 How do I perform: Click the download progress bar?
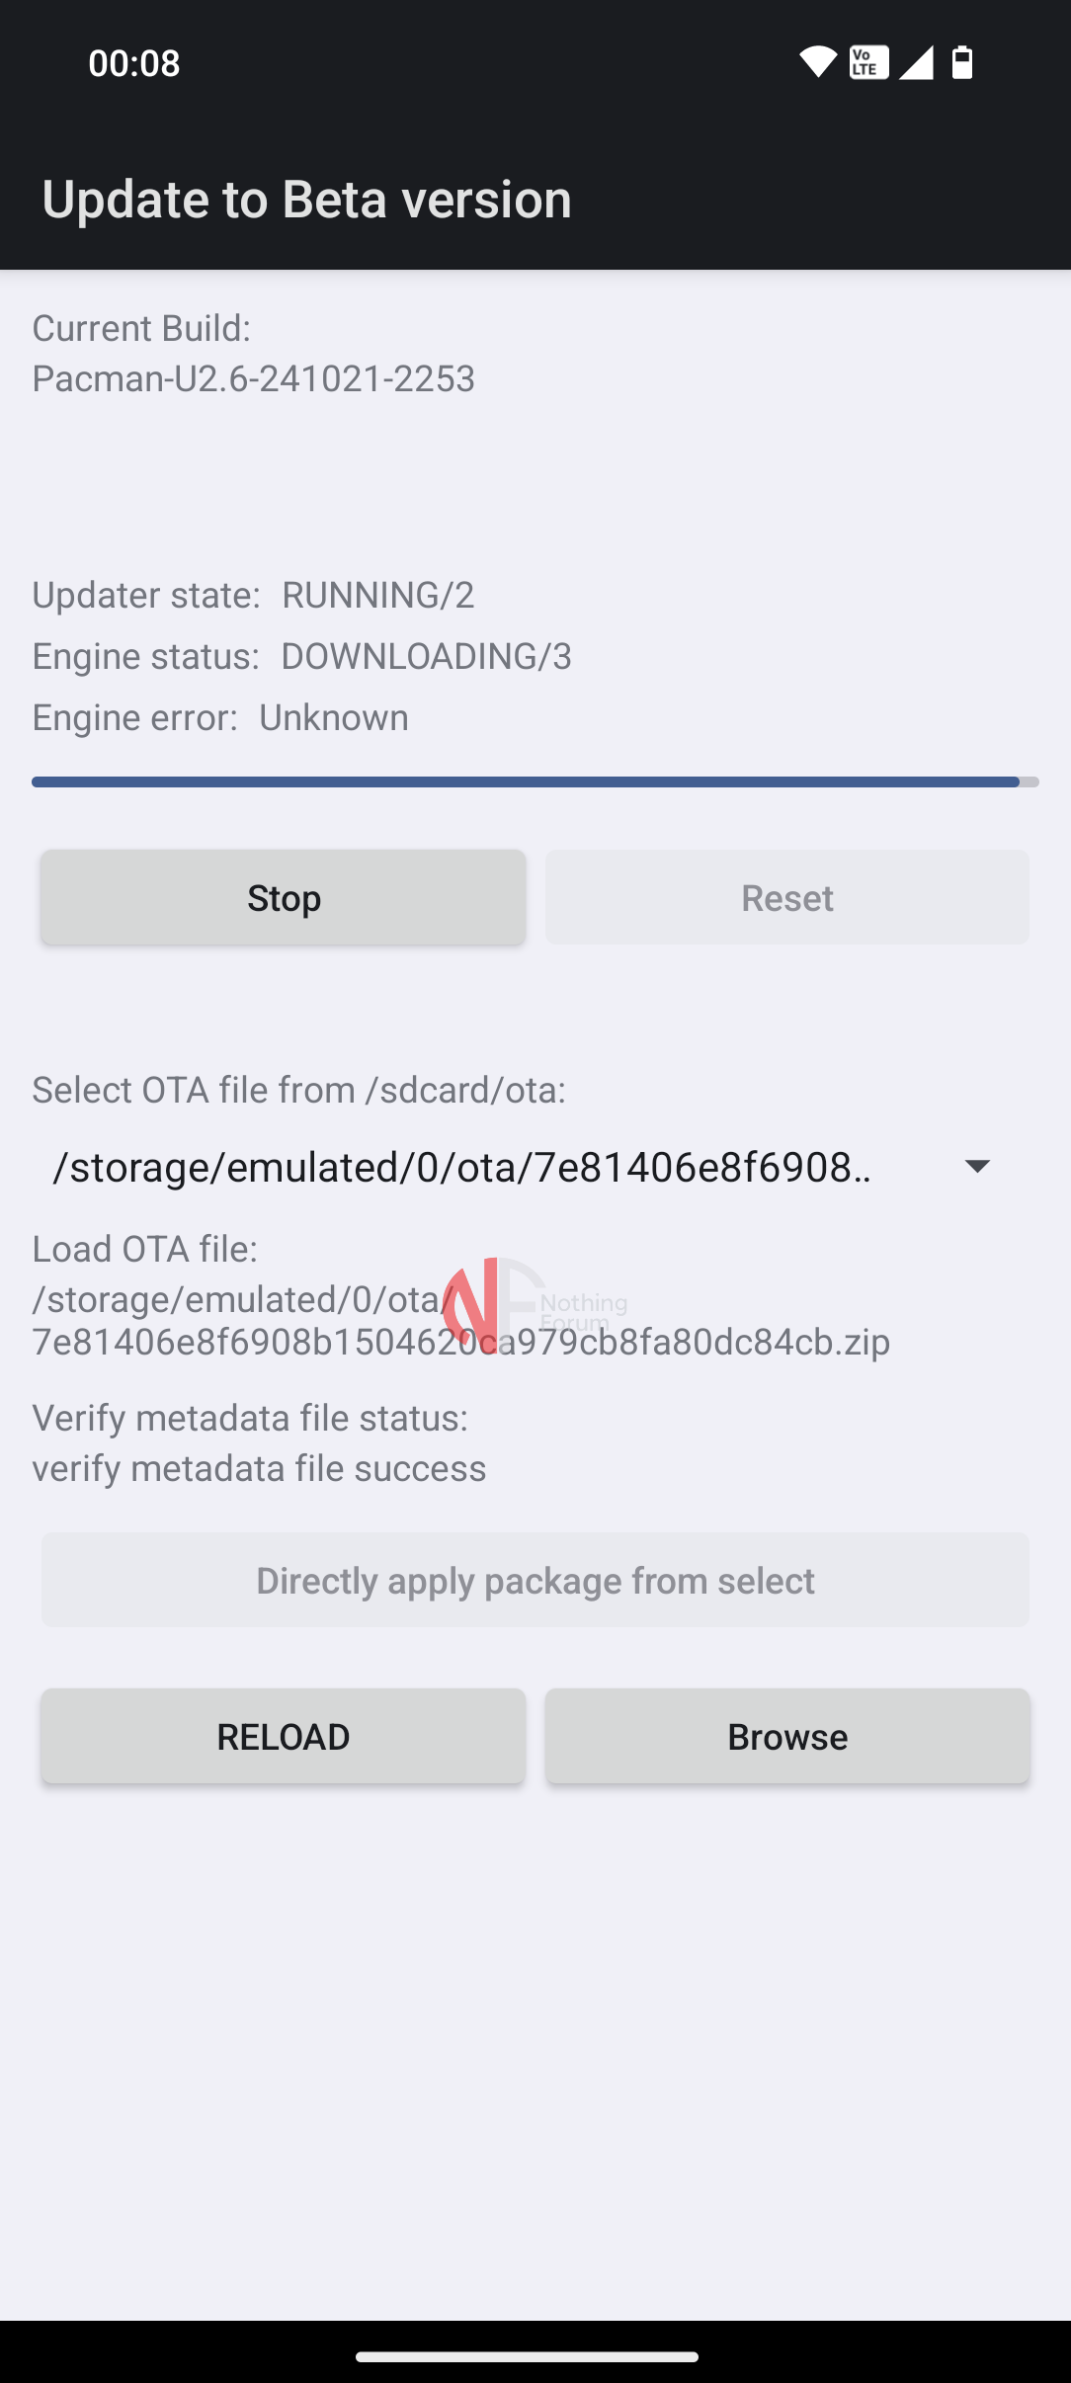pyautogui.click(x=535, y=781)
